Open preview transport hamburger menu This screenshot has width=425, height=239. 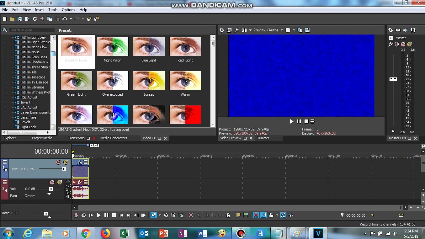312,122
